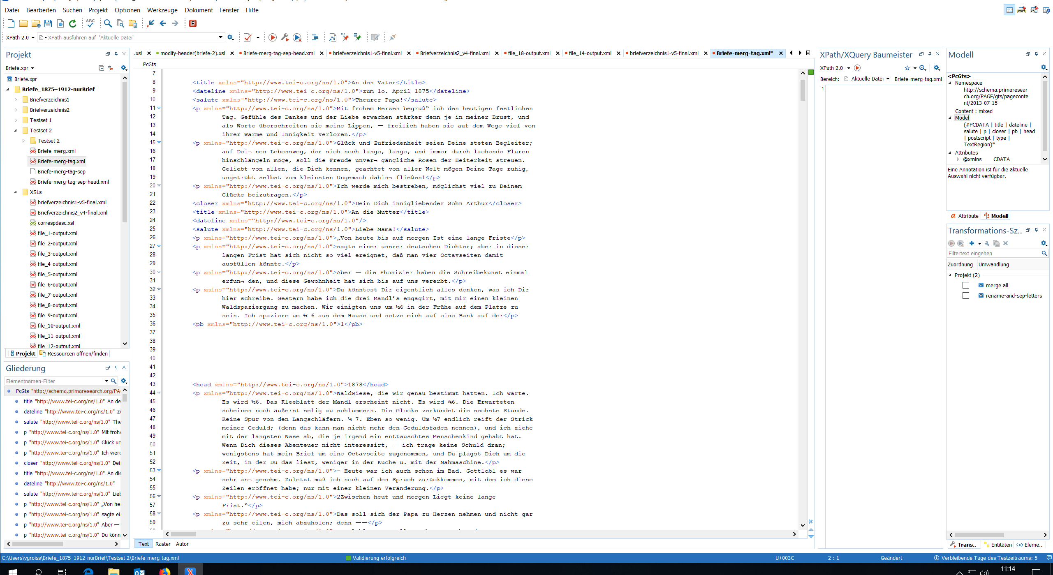The image size is (1053, 575).
Task: Open Ressourcen öffnen/finden tab
Action: pyautogui.click(x=77, y=353)
